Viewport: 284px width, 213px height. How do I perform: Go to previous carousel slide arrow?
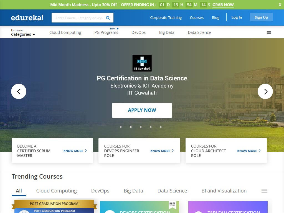coord(19,91)
